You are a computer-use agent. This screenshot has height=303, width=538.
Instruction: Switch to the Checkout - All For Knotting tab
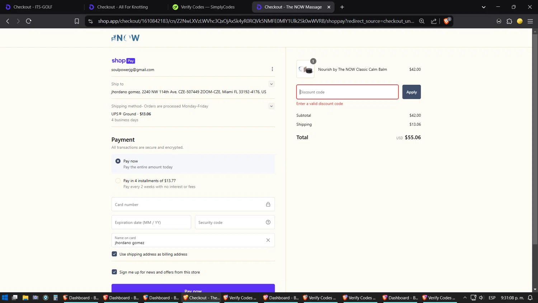pyautogui.click(x=126, y=7)
